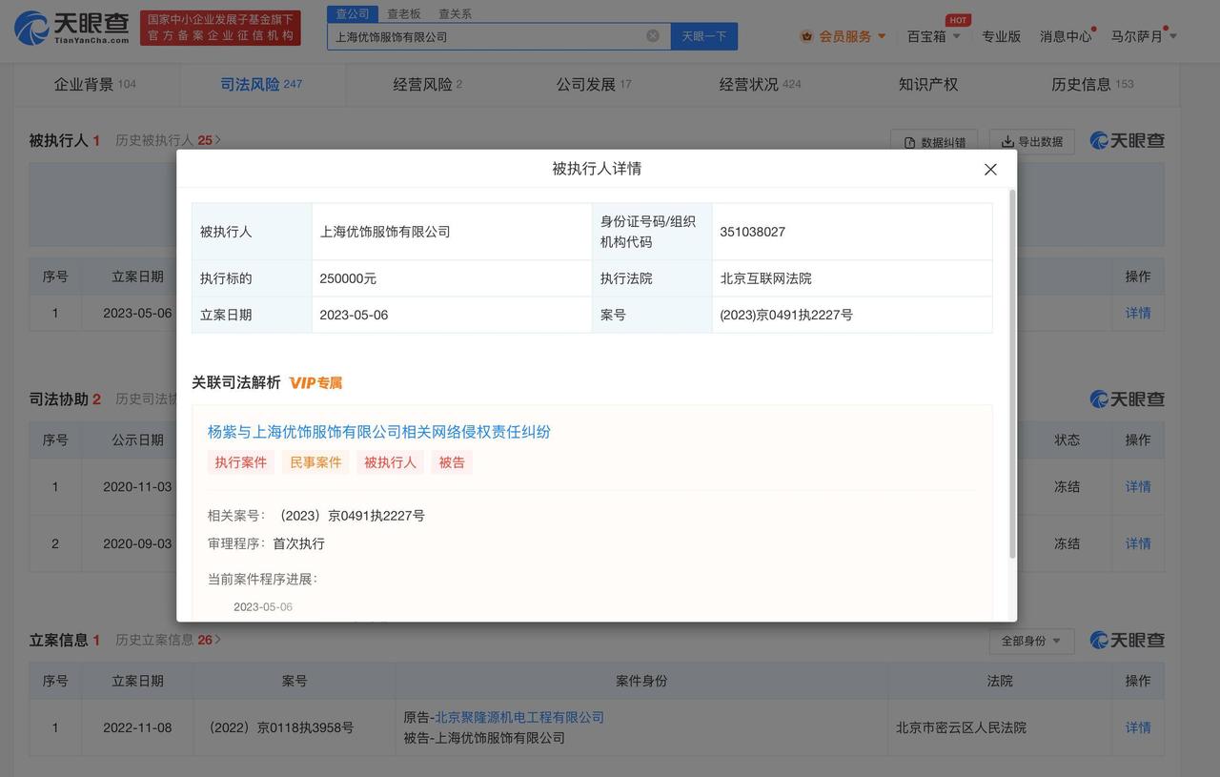1220x777 pixels.
Task: Open 专业版 in the header
Action: pos(1001,36)
